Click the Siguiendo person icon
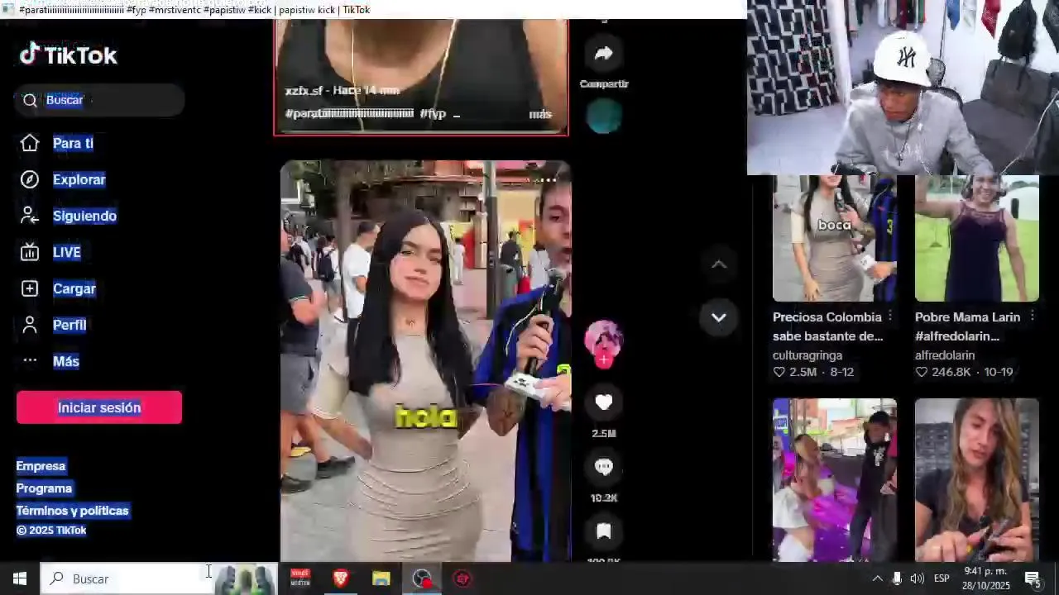The height and width of the screenshot is (595, 1059). tap(30, 216)
